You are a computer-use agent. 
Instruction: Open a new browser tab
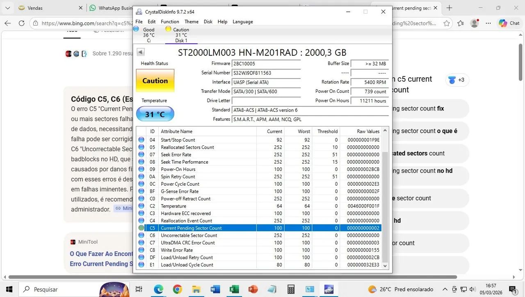(x=449, y=8)
